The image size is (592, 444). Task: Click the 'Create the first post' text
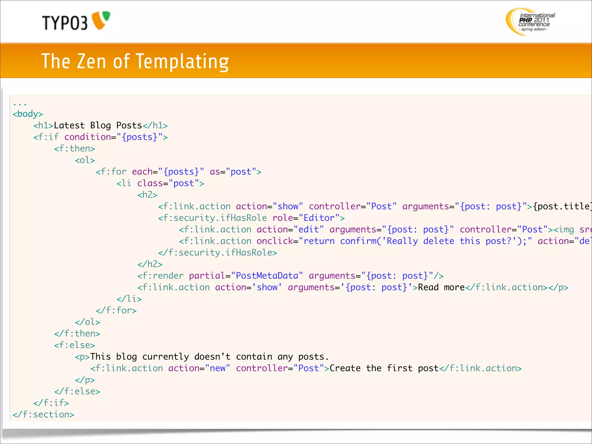384,368
